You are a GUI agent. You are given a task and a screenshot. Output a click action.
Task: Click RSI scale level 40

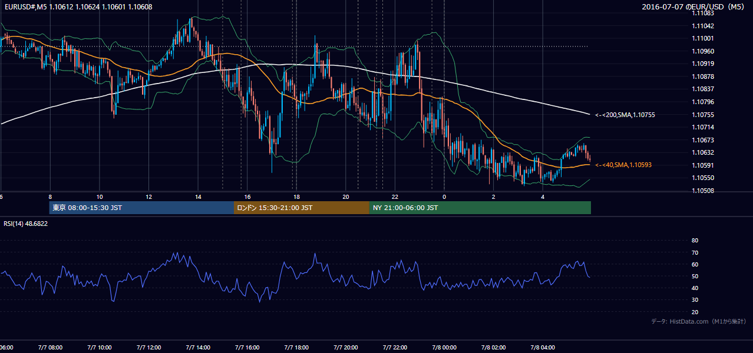click(695, 288)
